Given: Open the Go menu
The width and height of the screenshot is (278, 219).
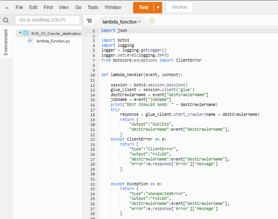Looking at the screenshot, I should (78, 7).
